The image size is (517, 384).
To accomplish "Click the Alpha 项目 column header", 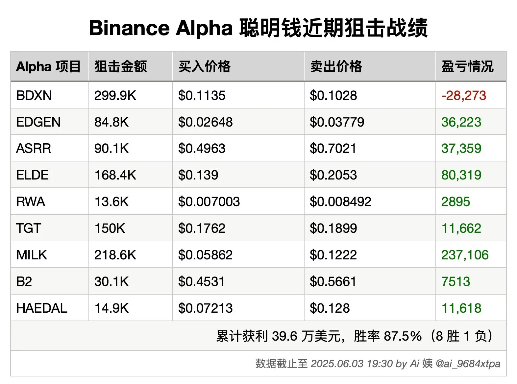I will [x=48, y=66].
